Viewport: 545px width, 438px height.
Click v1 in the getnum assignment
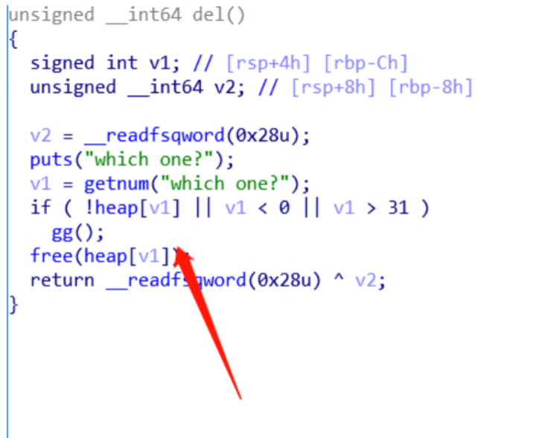click(x=41, y=183)
